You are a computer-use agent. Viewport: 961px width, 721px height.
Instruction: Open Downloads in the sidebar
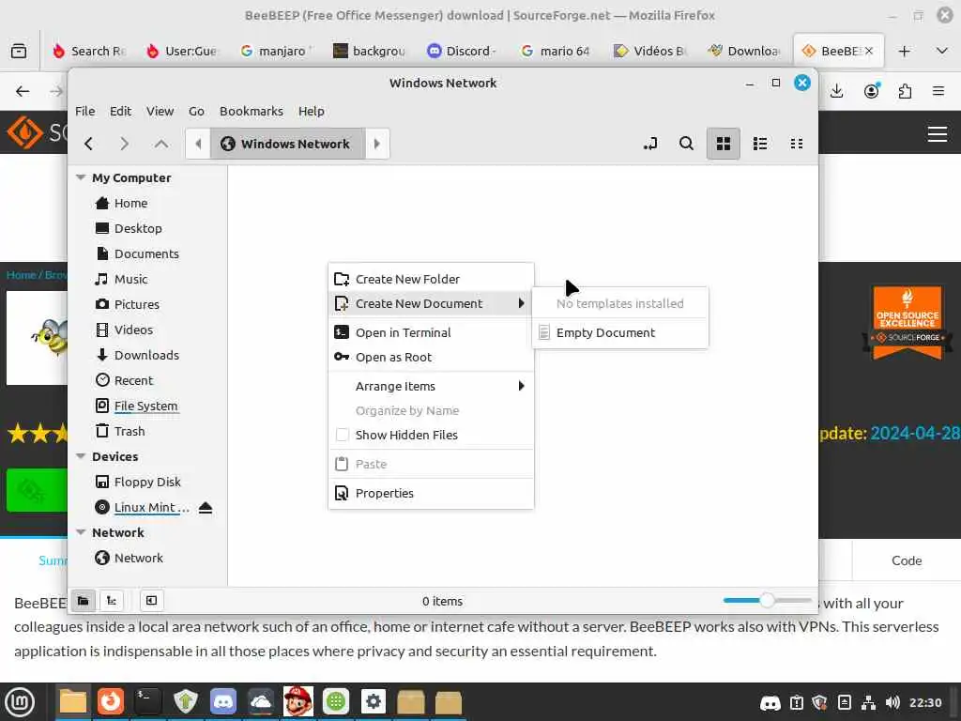pyautogui.click(x=147, y=355)
